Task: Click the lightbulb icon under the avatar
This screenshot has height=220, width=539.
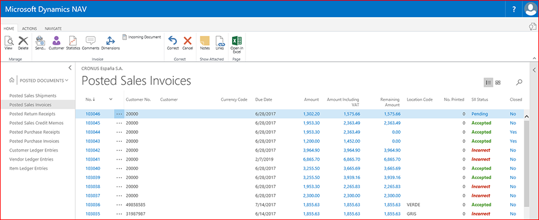Action: pyautogui.click(x=532, y=27)
